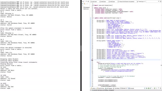Viewport: 162px width, 91px height.
Task: Click the 'String sql18' delete statement line
Action: (x=116, y=58)
